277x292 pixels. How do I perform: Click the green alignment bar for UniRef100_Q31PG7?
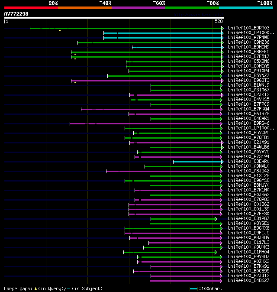(183, 219)
